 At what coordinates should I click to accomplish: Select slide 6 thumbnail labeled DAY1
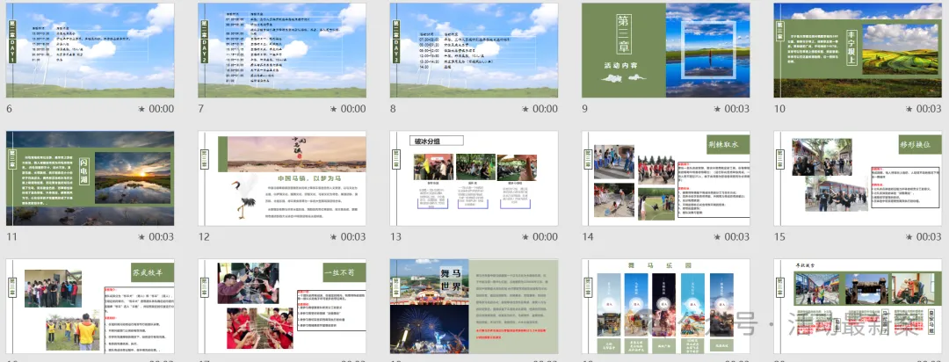click(x=91, y=50)
